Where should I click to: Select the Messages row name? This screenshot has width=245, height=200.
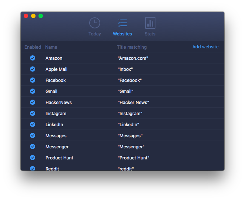coord(56,136)
